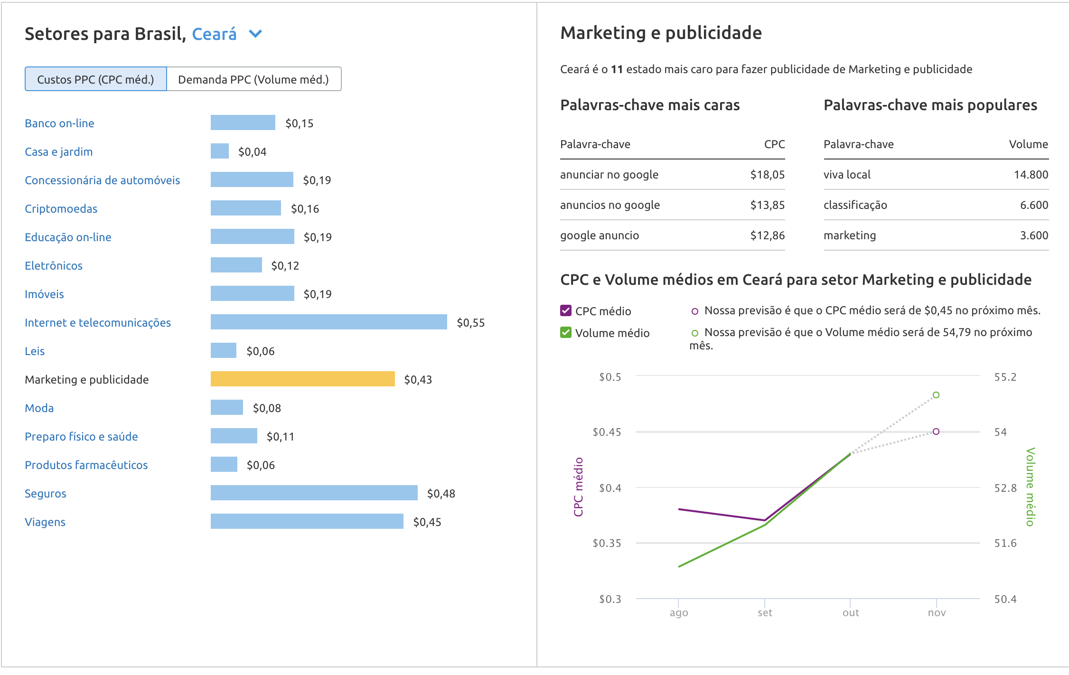
Task: Click keyword 'viva local'
Action: click(847, 175)
